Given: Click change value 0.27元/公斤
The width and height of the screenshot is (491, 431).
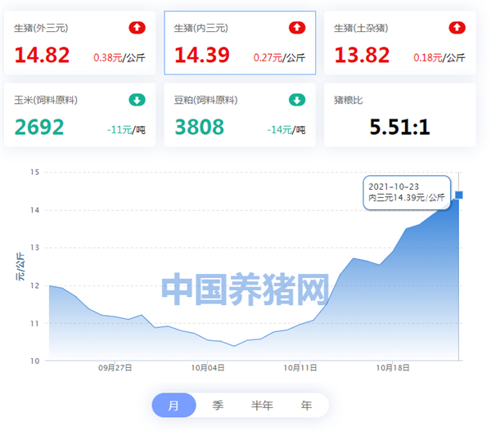Looking at the screenshot, I should 279,57.
